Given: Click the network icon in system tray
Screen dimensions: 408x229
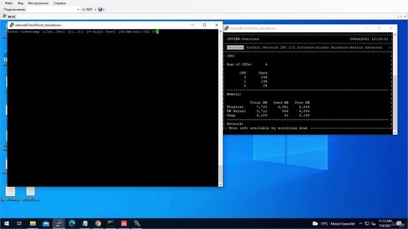Looking at the screenshot, I should coord(367,223).
